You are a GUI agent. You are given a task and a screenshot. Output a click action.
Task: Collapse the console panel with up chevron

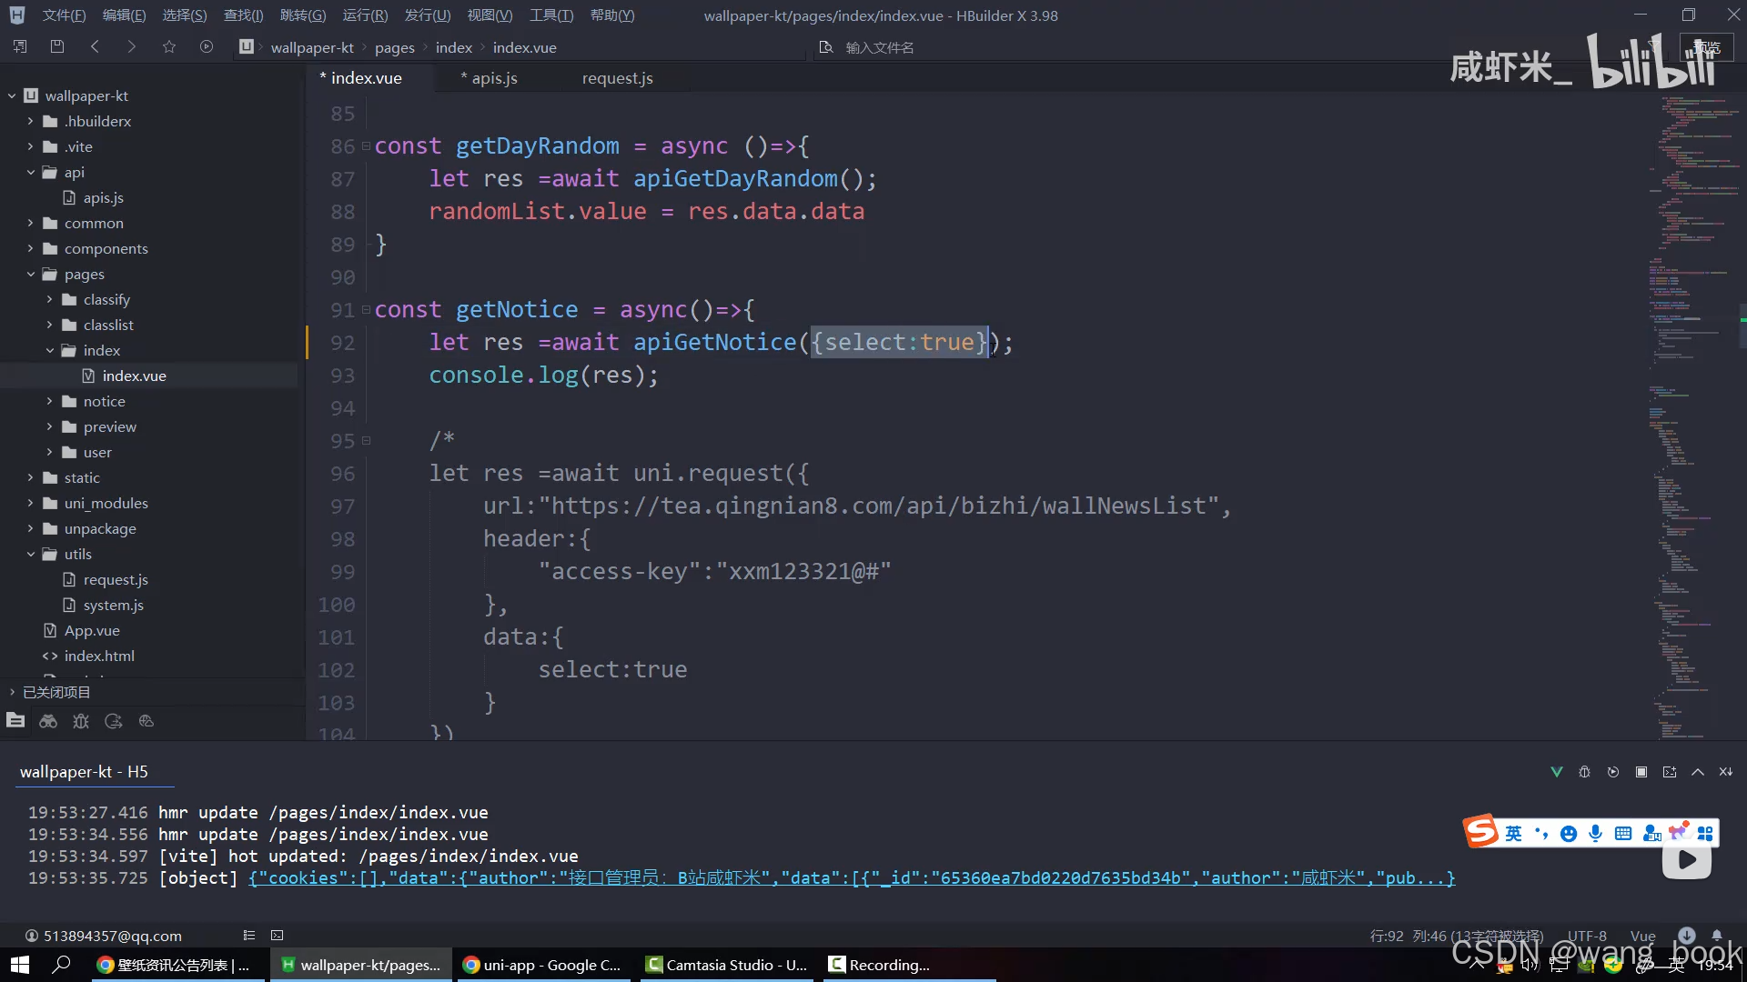click(1698, 772)
